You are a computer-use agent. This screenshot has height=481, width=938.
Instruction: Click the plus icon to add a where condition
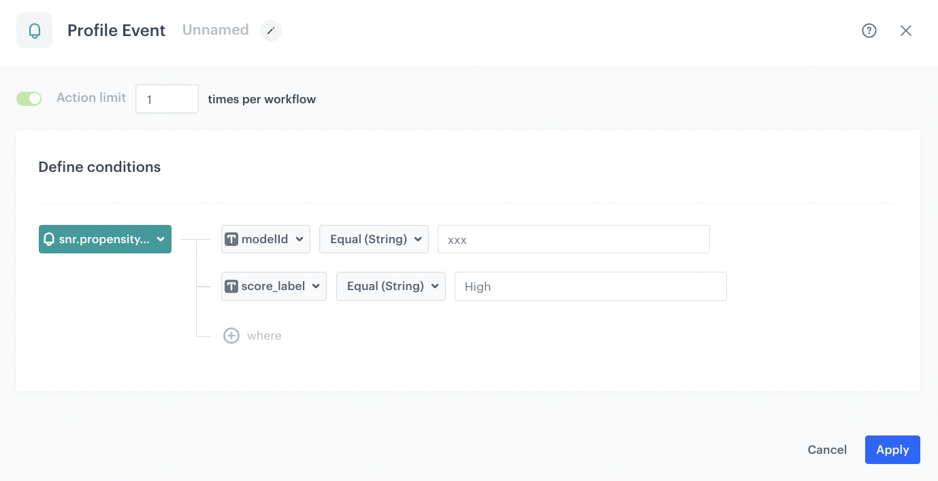[231, 335]
